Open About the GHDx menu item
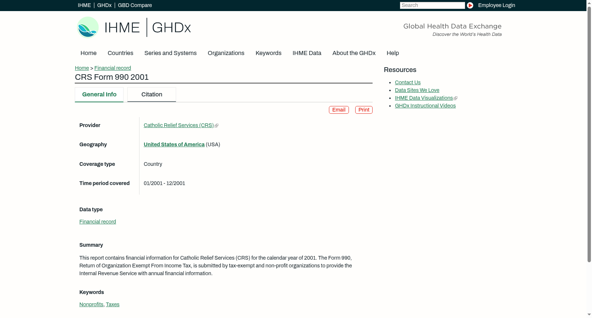Image resolution: width=592 pixels, height=318 pixels. click(x=354, y=53)
